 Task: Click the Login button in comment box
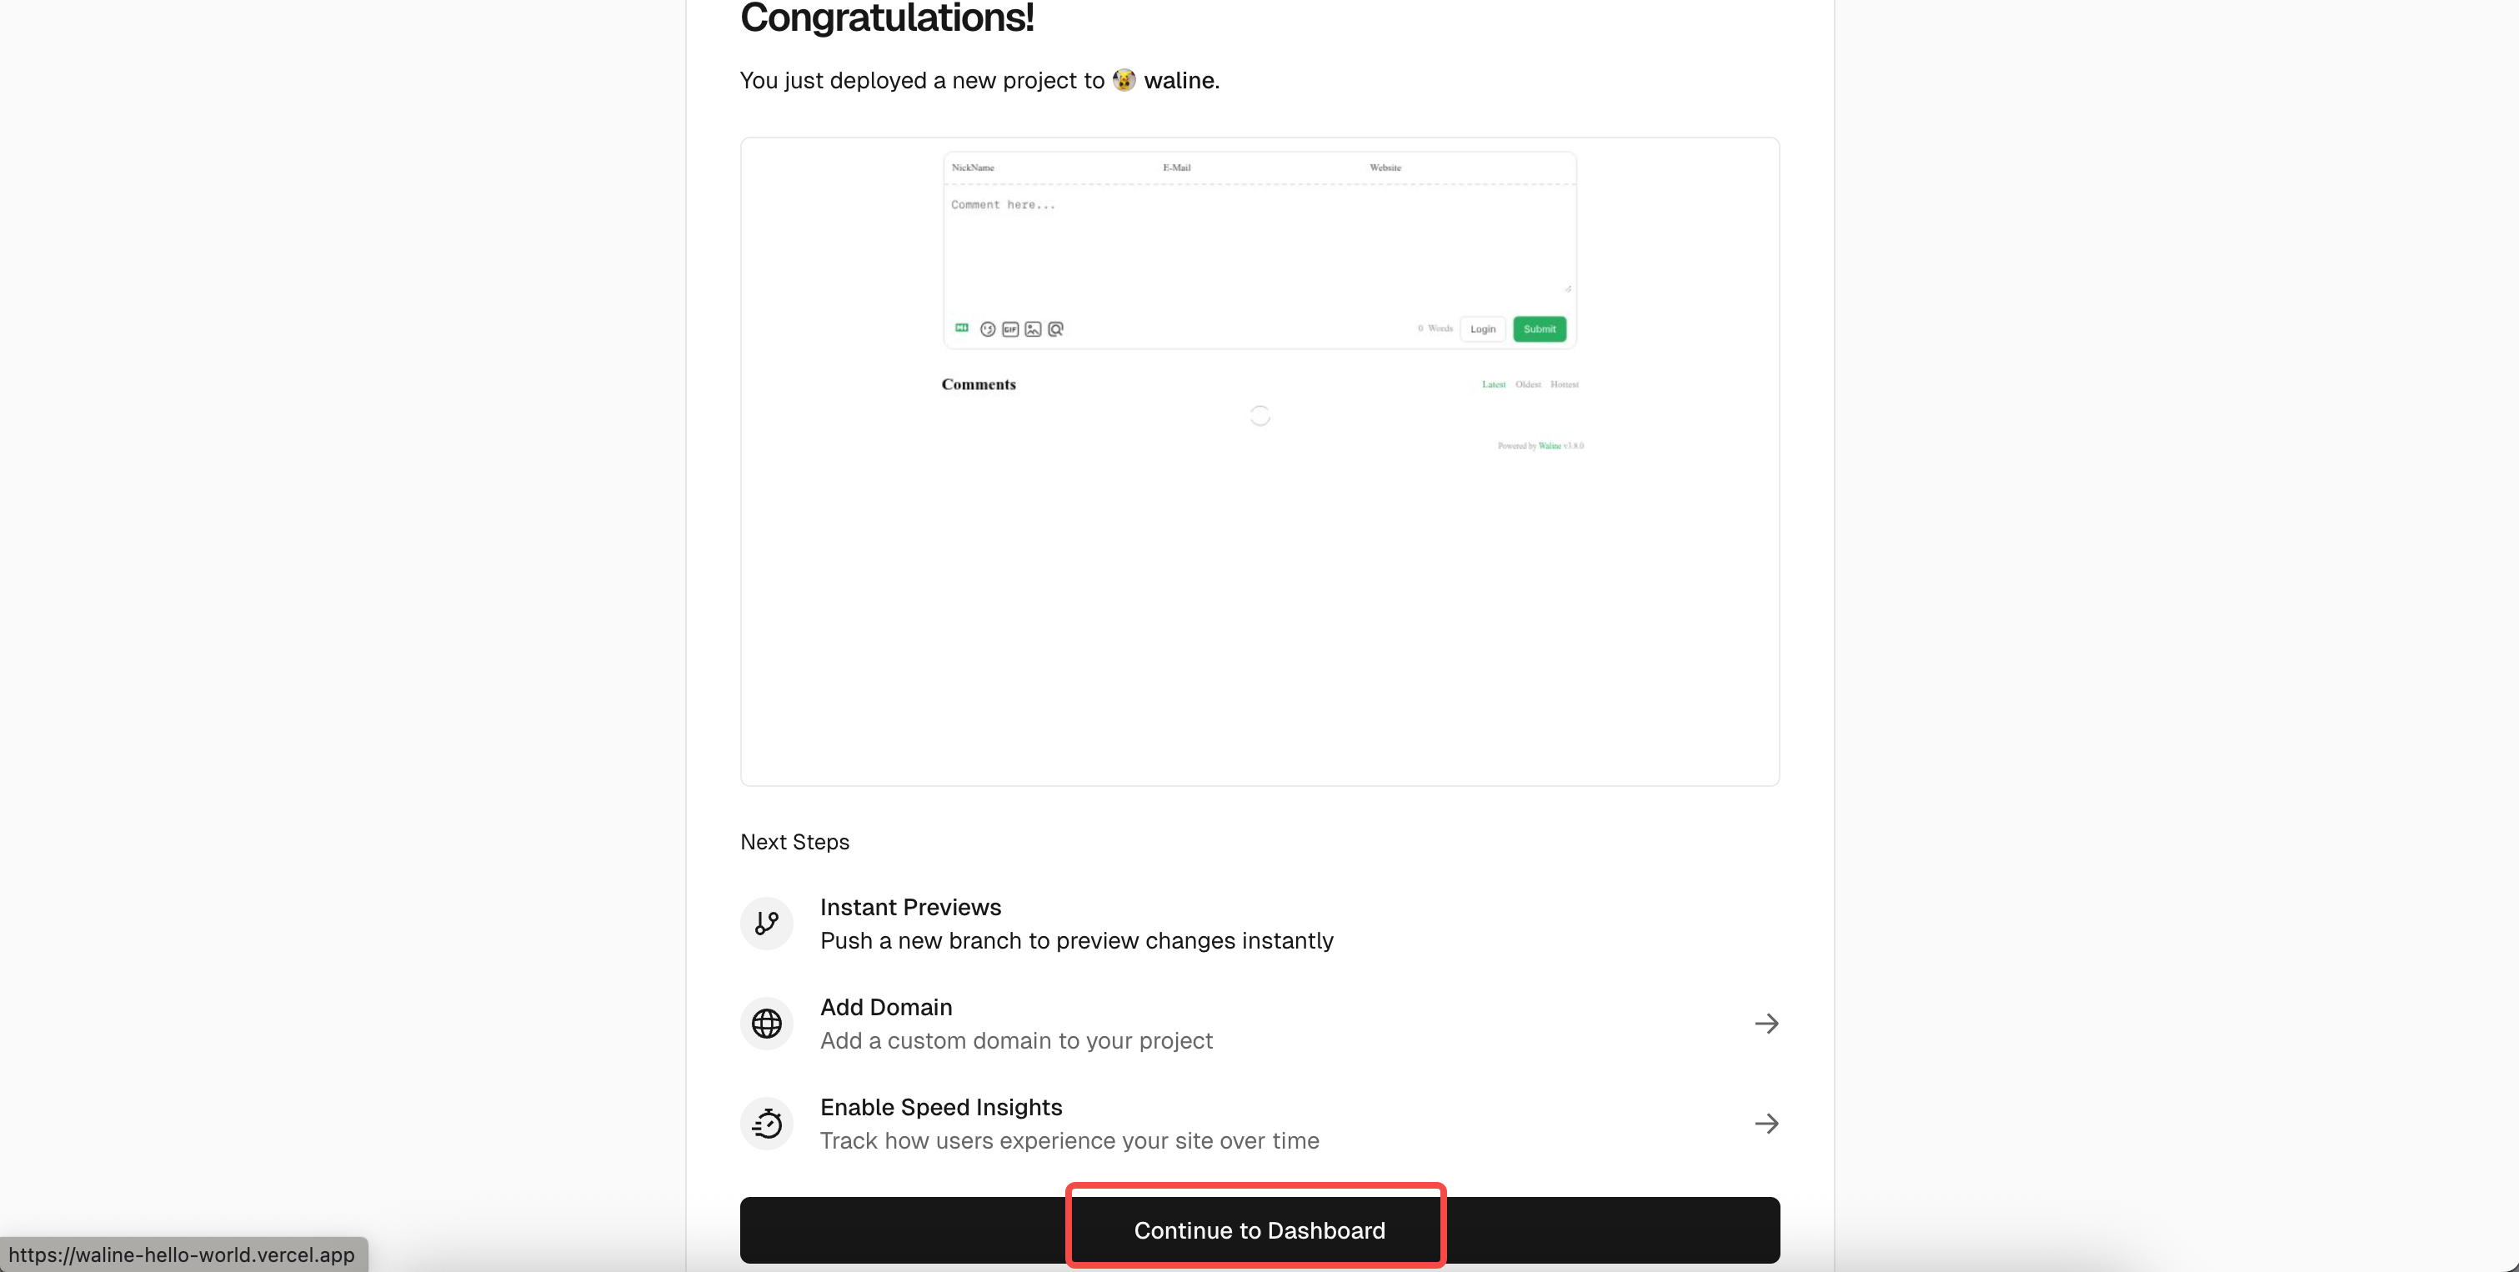coord(1482,329)
